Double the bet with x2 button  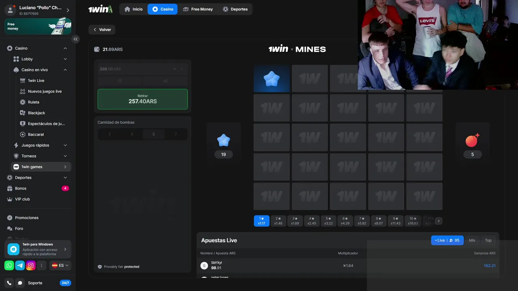(166, 81)
